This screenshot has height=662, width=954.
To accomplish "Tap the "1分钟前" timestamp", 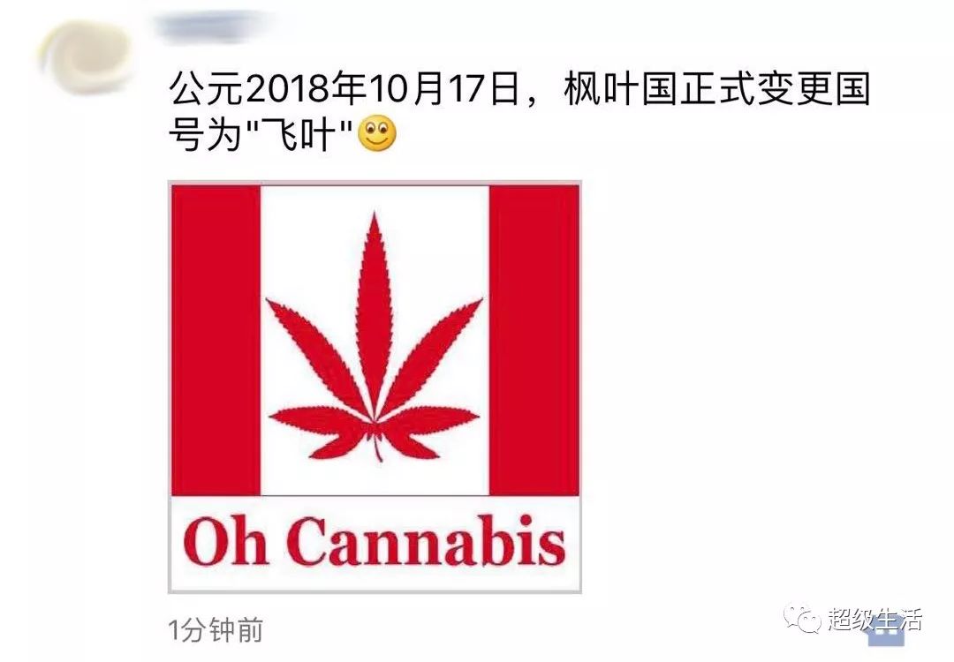I will point(216,629).
